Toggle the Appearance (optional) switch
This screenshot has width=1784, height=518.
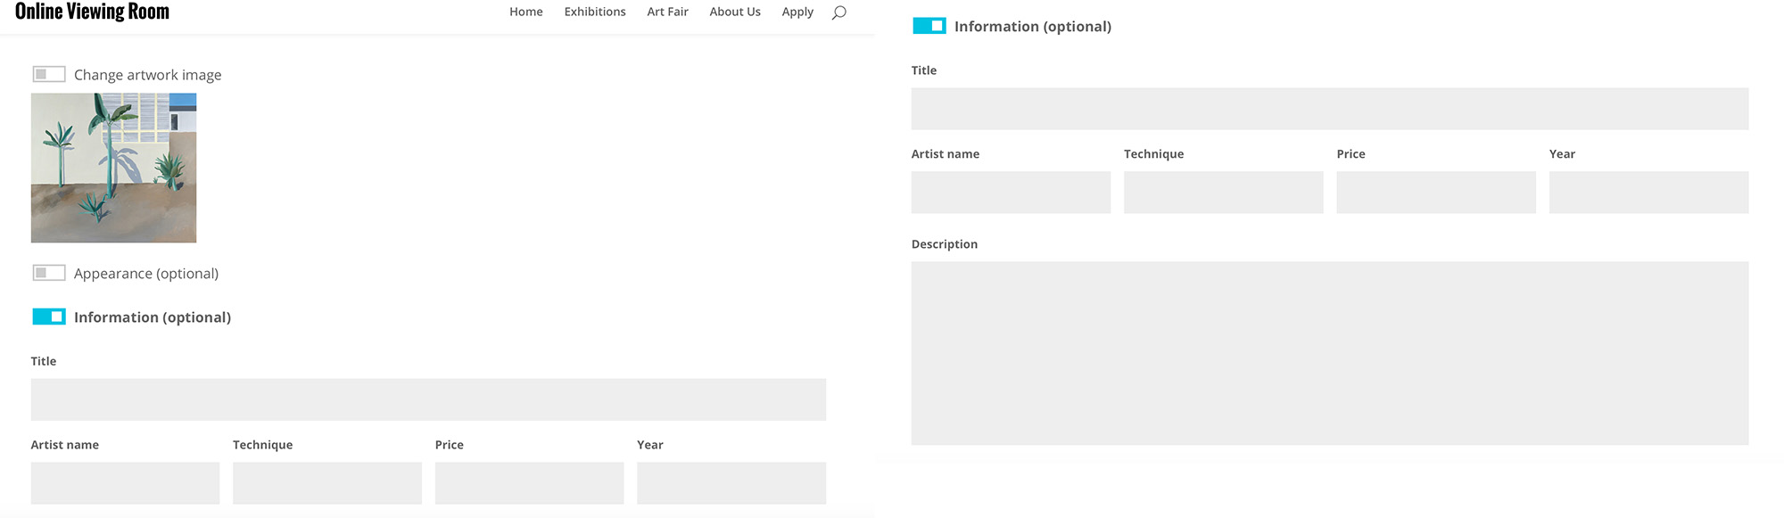click(49, 273)
